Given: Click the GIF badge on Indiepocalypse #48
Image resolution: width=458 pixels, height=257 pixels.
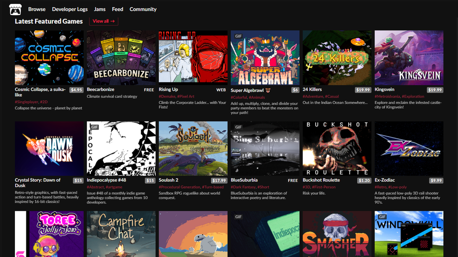Looking at the screenshot, I should 94,127.
